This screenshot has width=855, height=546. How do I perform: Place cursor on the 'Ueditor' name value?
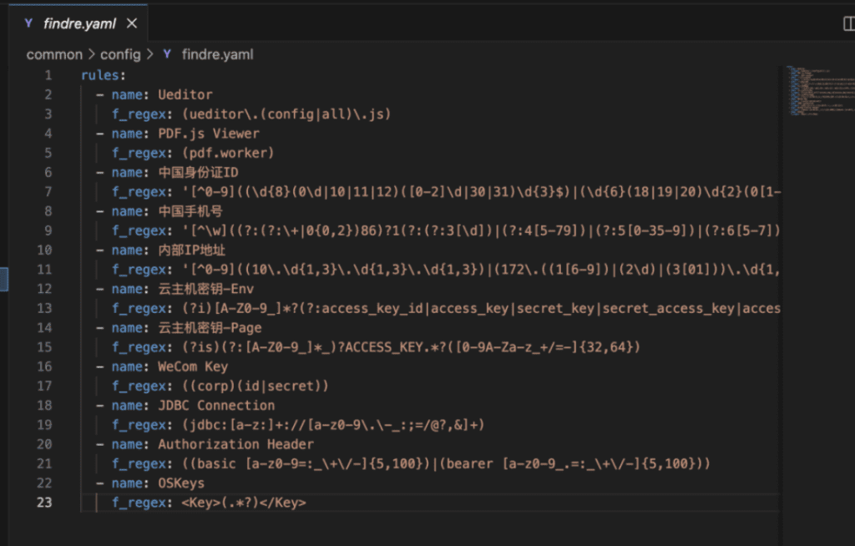(x=185, y=94)
